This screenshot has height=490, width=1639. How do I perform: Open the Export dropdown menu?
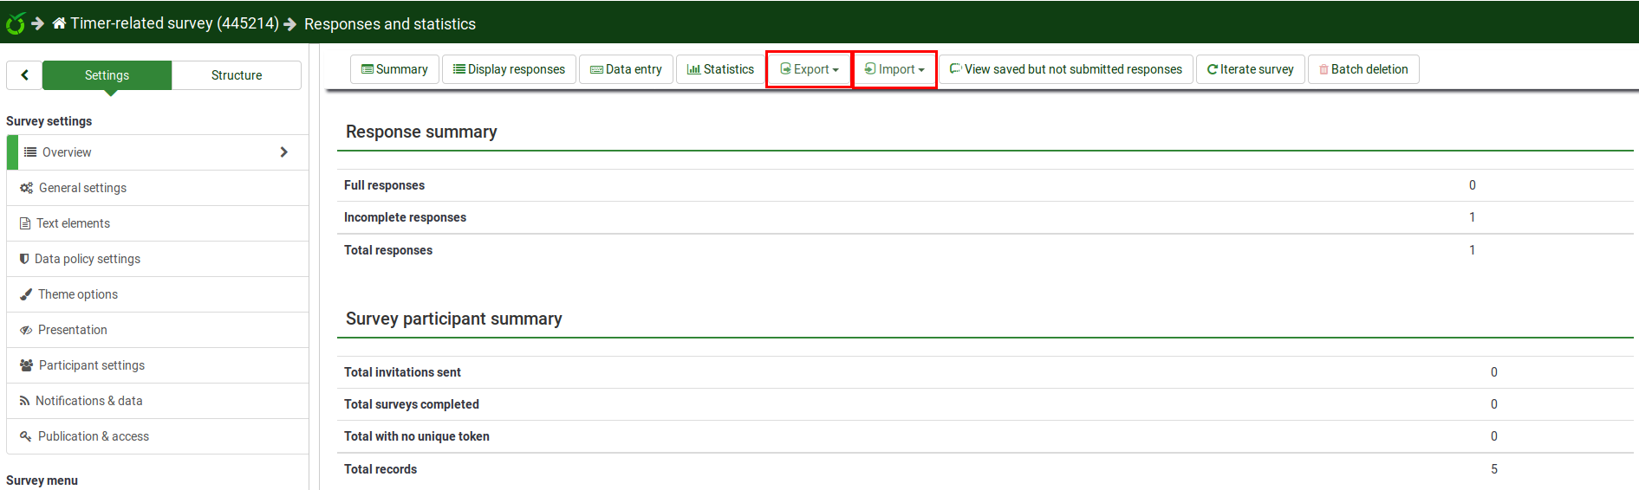(x=809, y=69)
